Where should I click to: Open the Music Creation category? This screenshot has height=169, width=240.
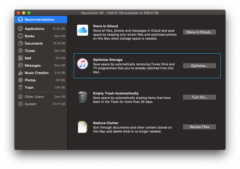click(41, 73)
